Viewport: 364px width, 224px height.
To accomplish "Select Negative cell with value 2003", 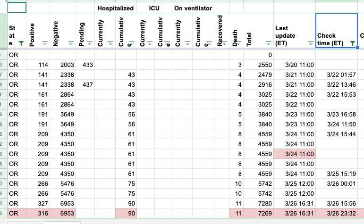I will [63, 65].
